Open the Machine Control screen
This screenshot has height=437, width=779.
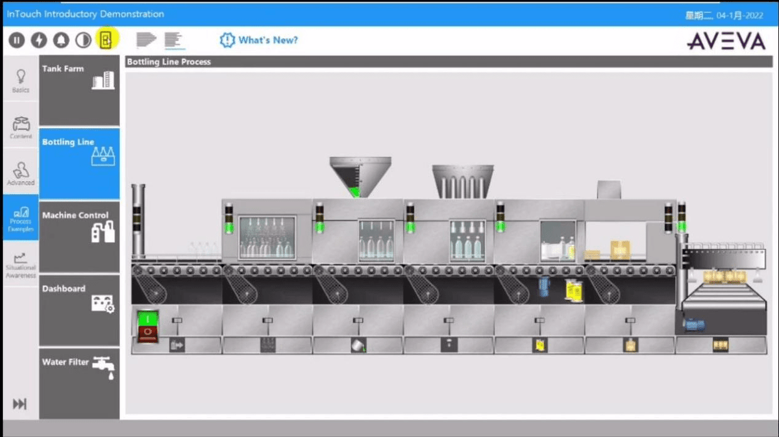[79, 236]
